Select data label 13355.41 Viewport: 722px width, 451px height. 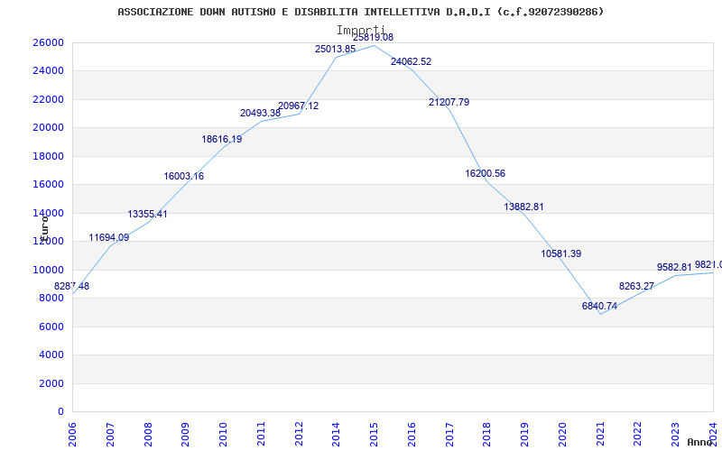147,214
